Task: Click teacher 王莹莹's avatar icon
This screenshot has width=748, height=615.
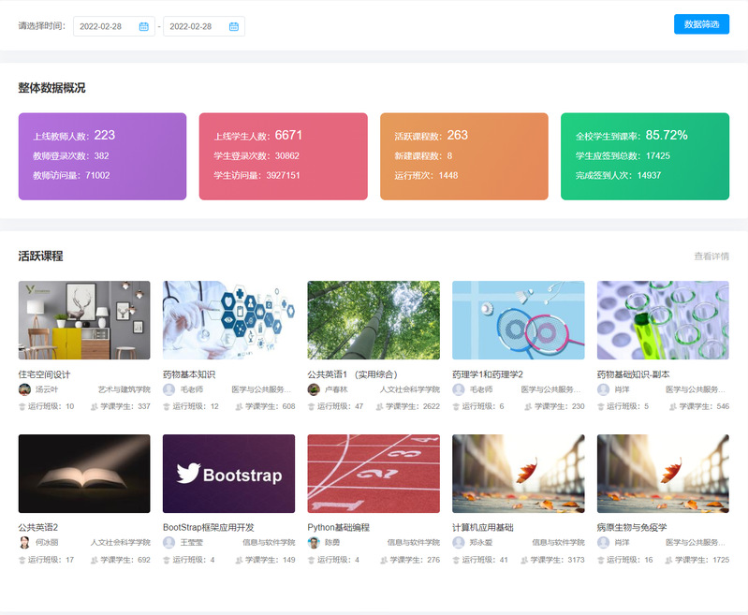Action: [x=169, y=543]
